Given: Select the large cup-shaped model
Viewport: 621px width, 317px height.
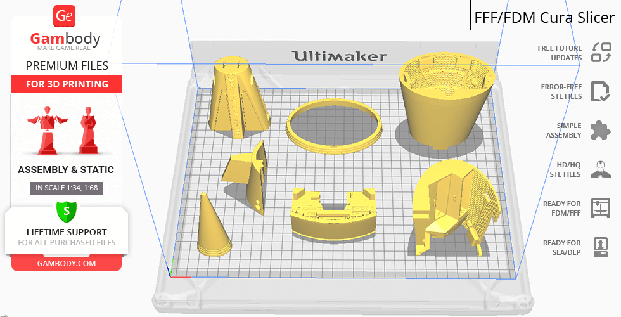Looking at the screenshot, I should pos(447,95).
